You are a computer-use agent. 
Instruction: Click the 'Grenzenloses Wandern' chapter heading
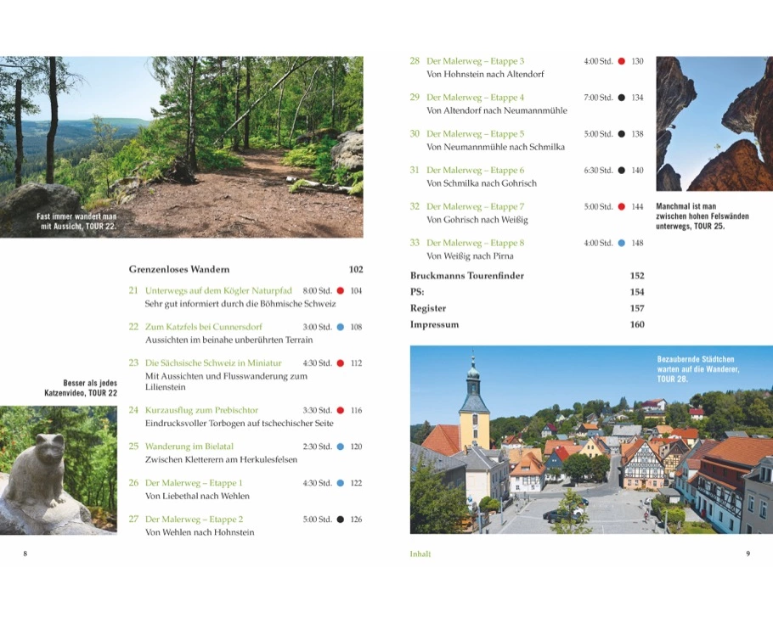tap(179, 269)
